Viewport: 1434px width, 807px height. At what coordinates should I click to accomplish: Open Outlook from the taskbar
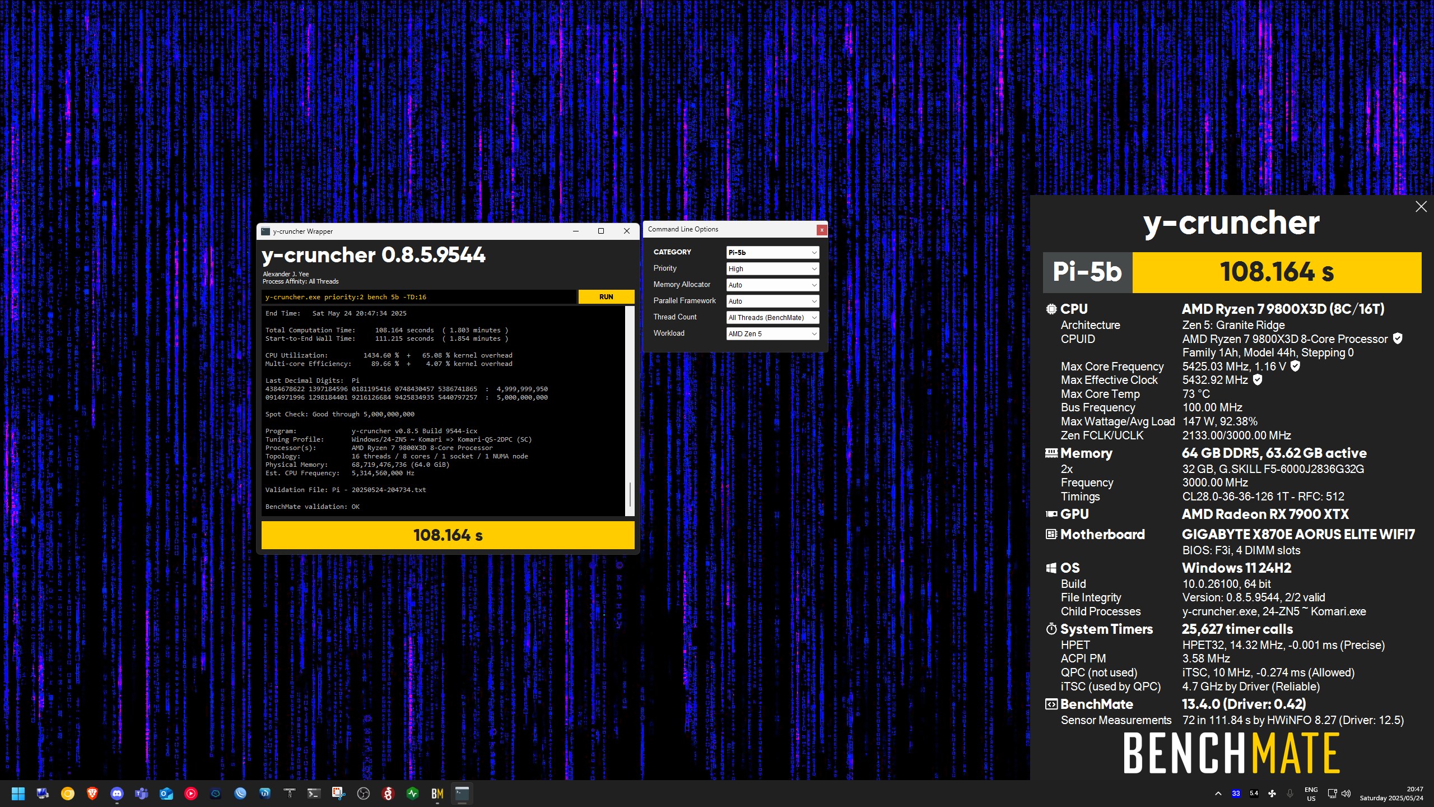[166, 794]
